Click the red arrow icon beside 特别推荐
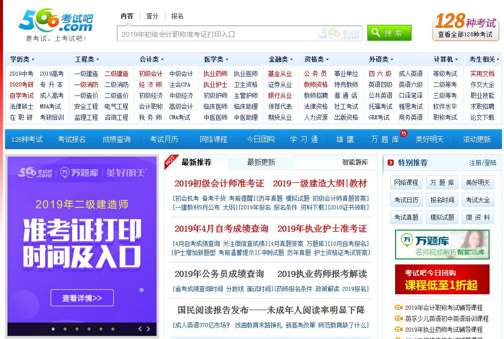 pyautogui.click(x=391, y=163)
